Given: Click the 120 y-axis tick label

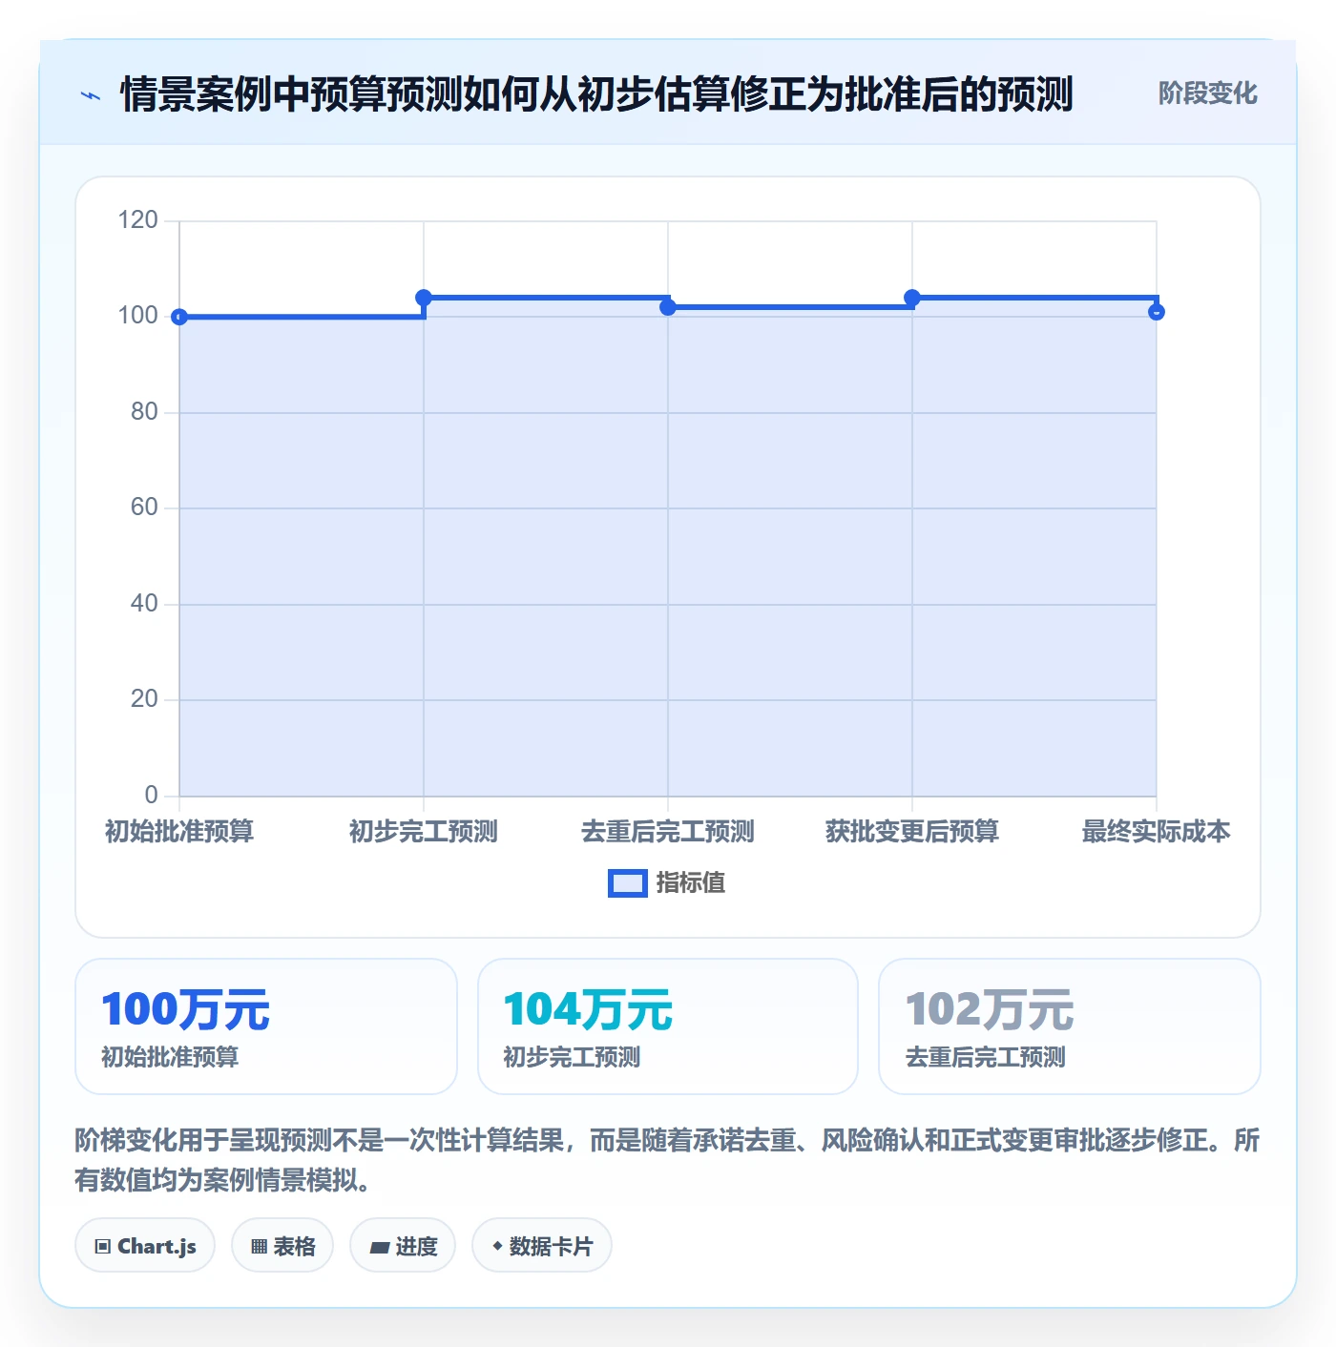Looking at the screenshot, I should (137, 220).
